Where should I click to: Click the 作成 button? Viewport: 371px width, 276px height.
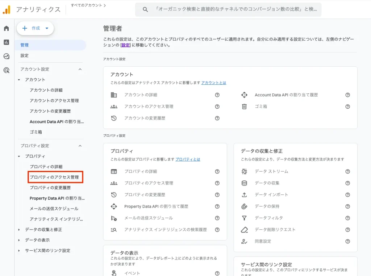tap(35, 28)
